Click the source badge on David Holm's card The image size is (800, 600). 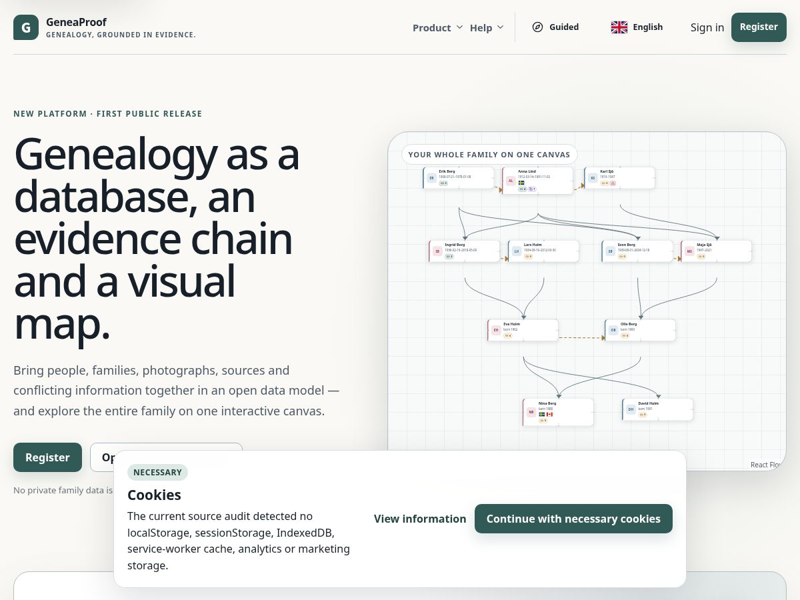(x=643, y=414)
